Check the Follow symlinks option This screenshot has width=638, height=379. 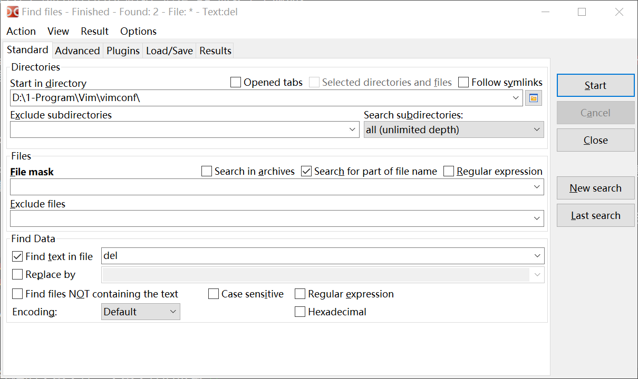coord(463,83)
